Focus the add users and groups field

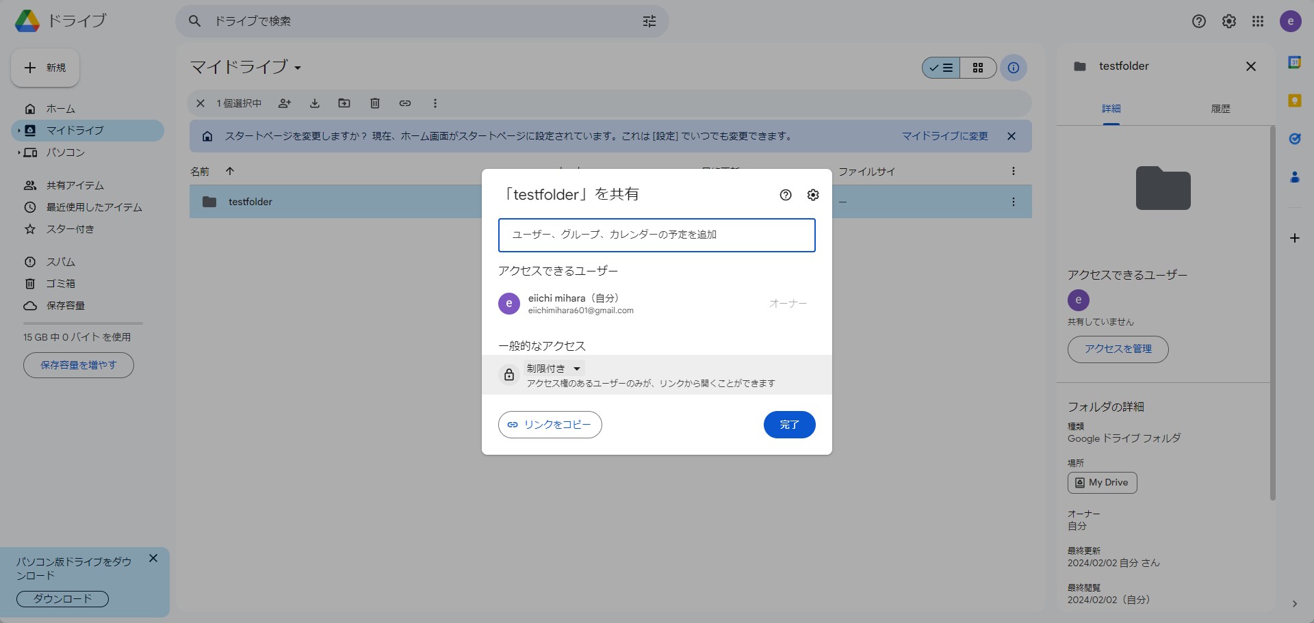657,235
